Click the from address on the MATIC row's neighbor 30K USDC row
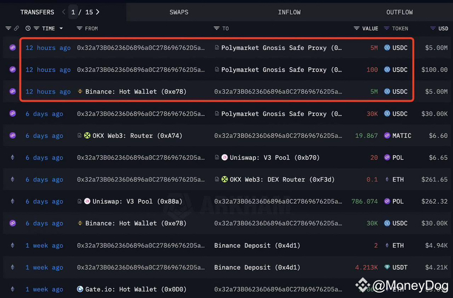This screenshot has width=453, height=298. 140,114
